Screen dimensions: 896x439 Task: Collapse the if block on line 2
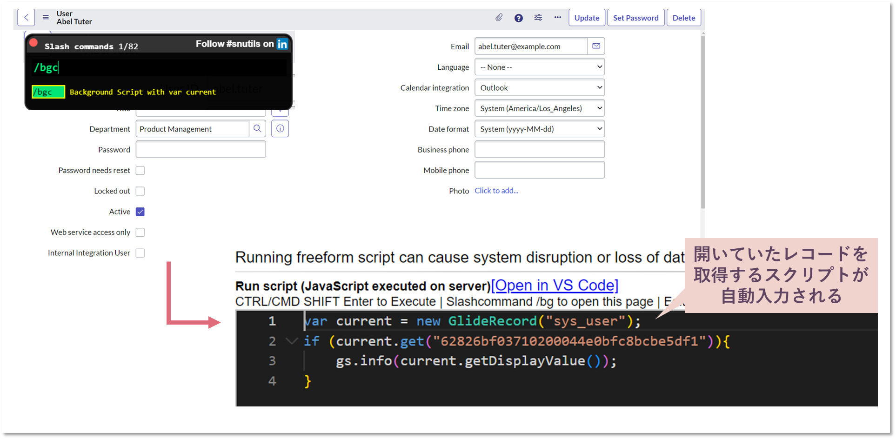coord(291,341)
